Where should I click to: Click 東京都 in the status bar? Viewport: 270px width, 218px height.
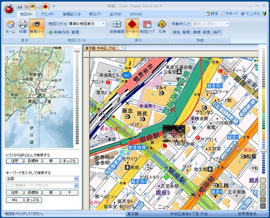[133, 214]
